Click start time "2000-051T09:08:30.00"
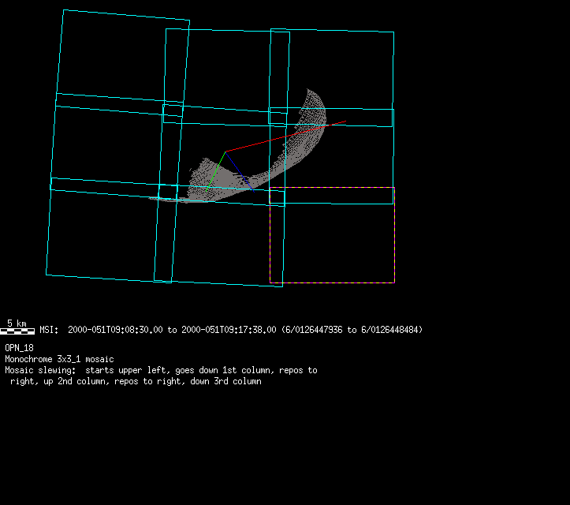 115,330
